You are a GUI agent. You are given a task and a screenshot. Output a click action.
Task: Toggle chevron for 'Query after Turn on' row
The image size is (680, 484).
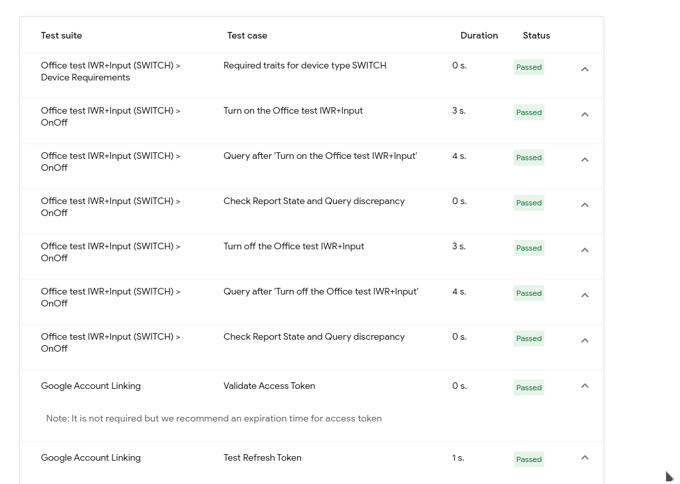pos(585,160)
